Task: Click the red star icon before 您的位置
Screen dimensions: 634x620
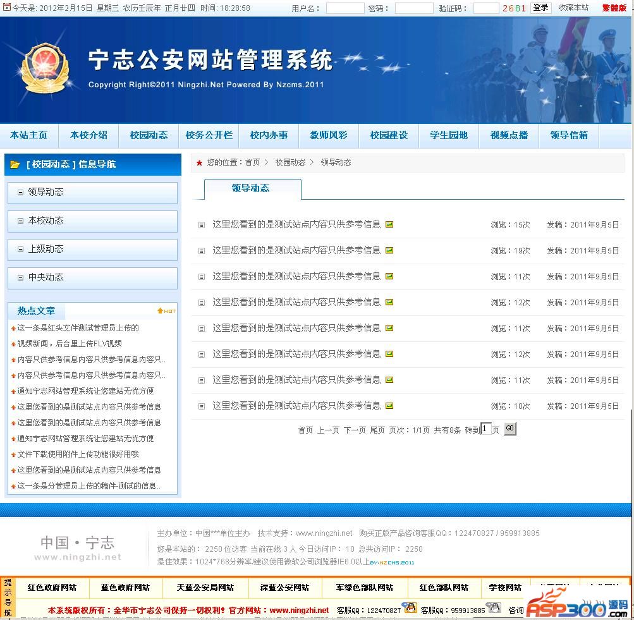Action: [x=200, y=163]
